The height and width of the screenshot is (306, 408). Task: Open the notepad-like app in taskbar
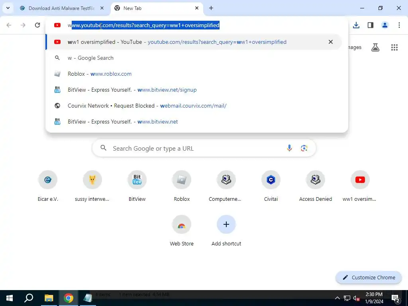88,298
